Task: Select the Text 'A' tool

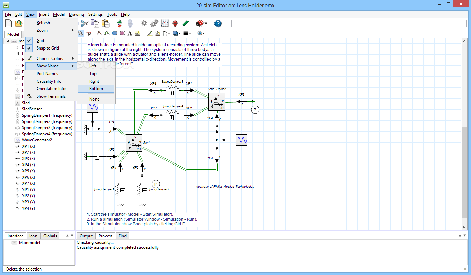Action: coord(130,33)
